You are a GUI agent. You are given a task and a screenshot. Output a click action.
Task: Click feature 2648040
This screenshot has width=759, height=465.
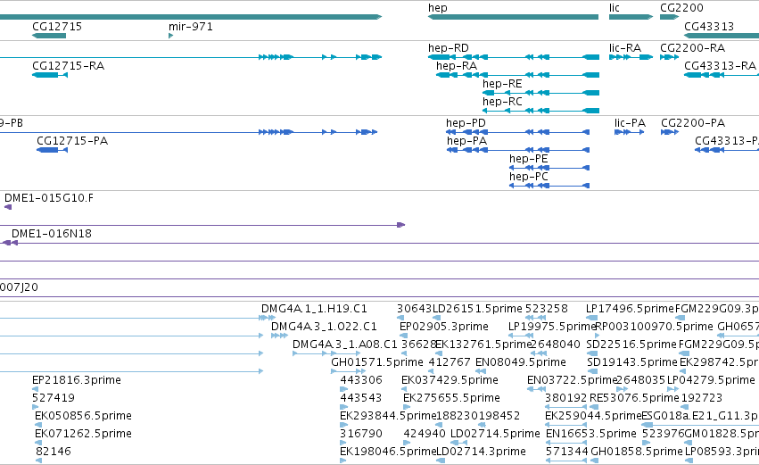[x=556, y=345]
